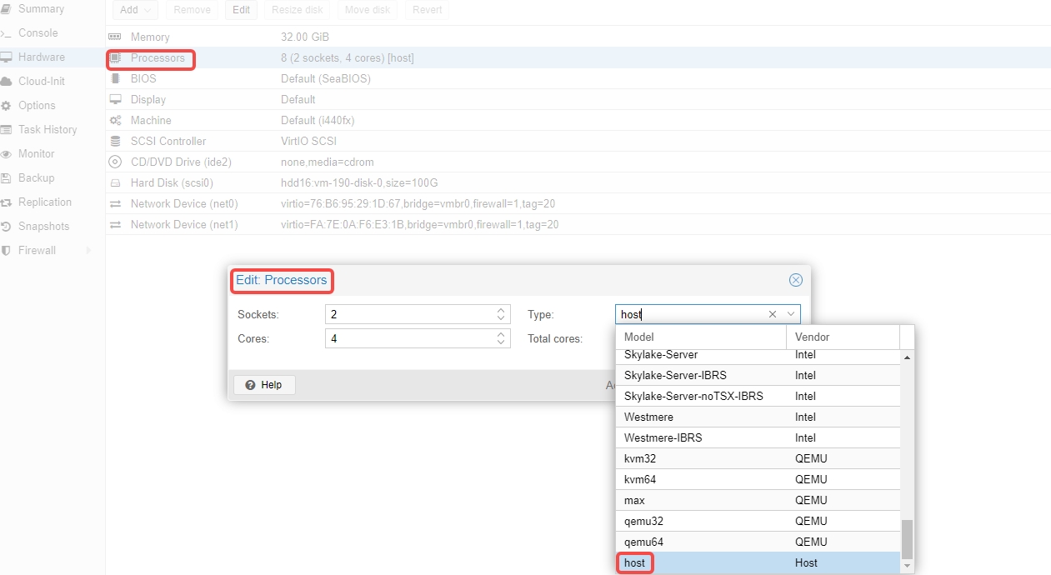Open the Add device dropdown

coord(134,10)
